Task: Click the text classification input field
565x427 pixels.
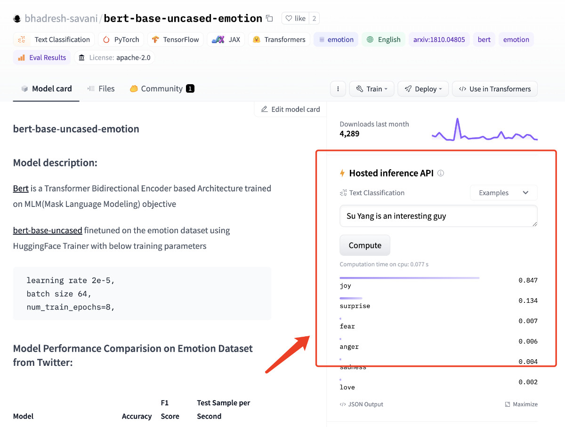Action: coord(438,216)
